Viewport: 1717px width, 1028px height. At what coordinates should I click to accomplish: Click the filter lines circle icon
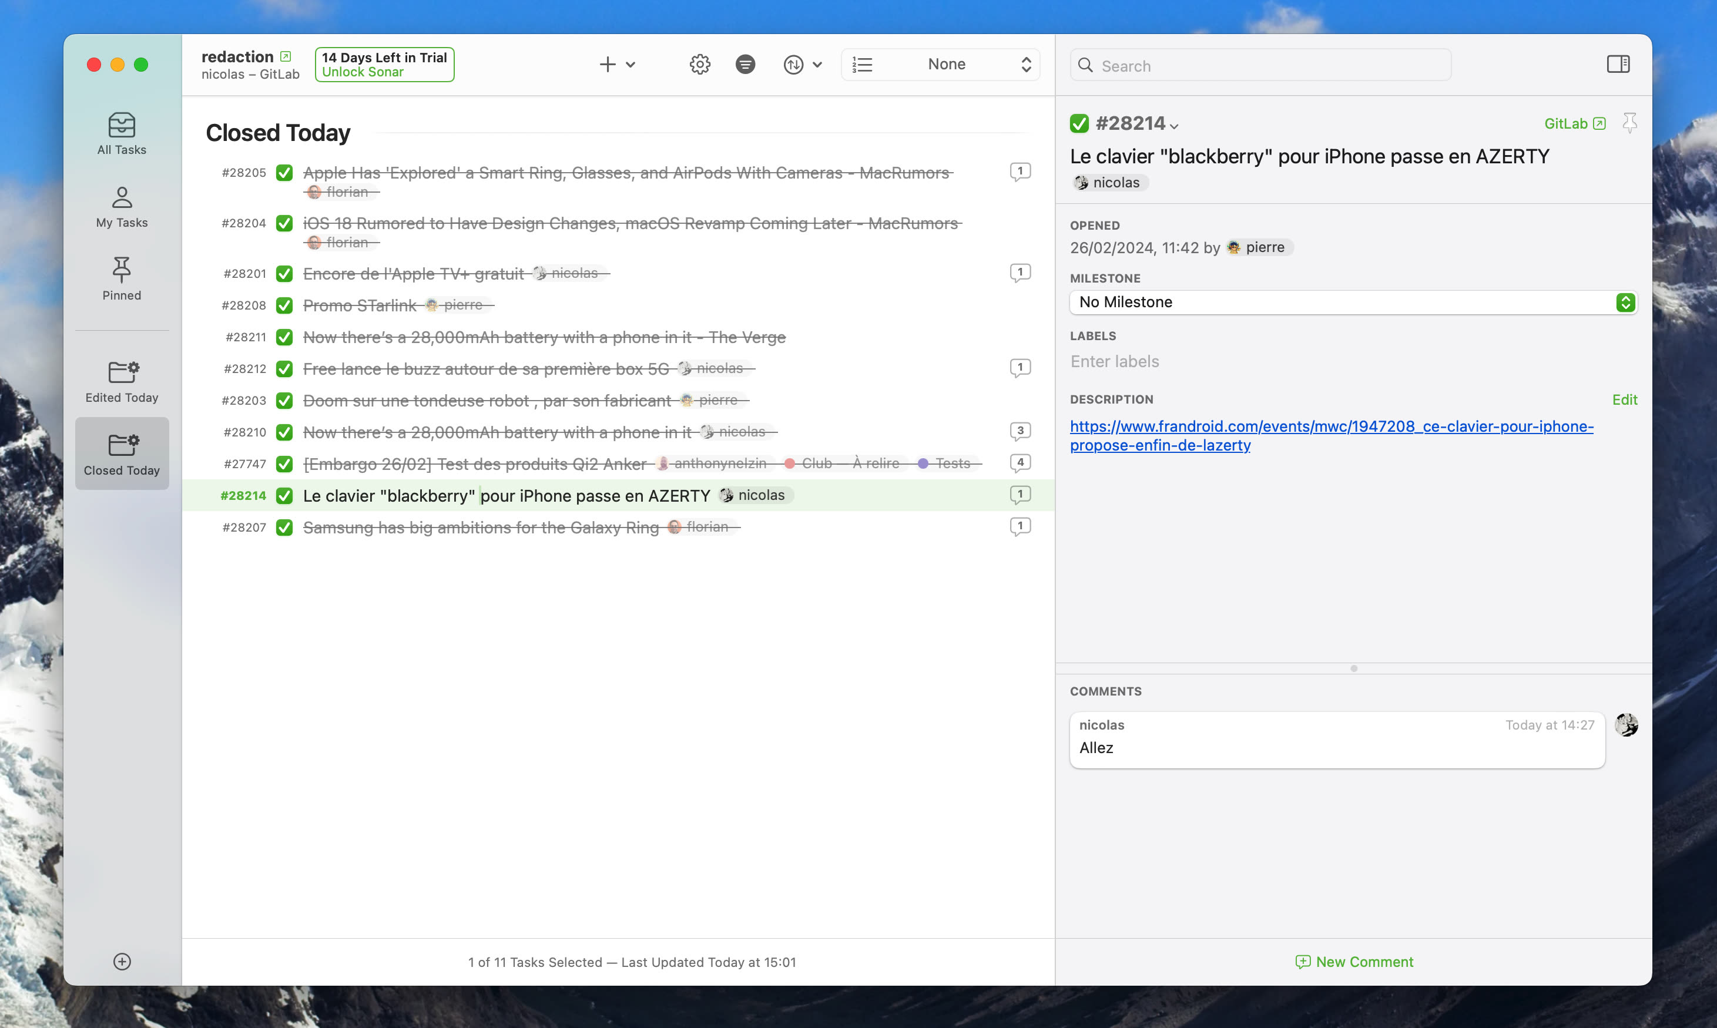(745, 65)
